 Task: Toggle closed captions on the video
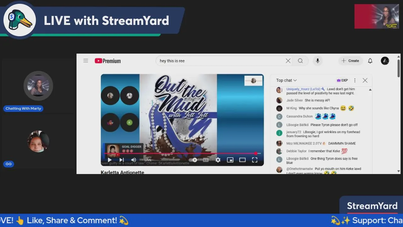tap(206, 160)
